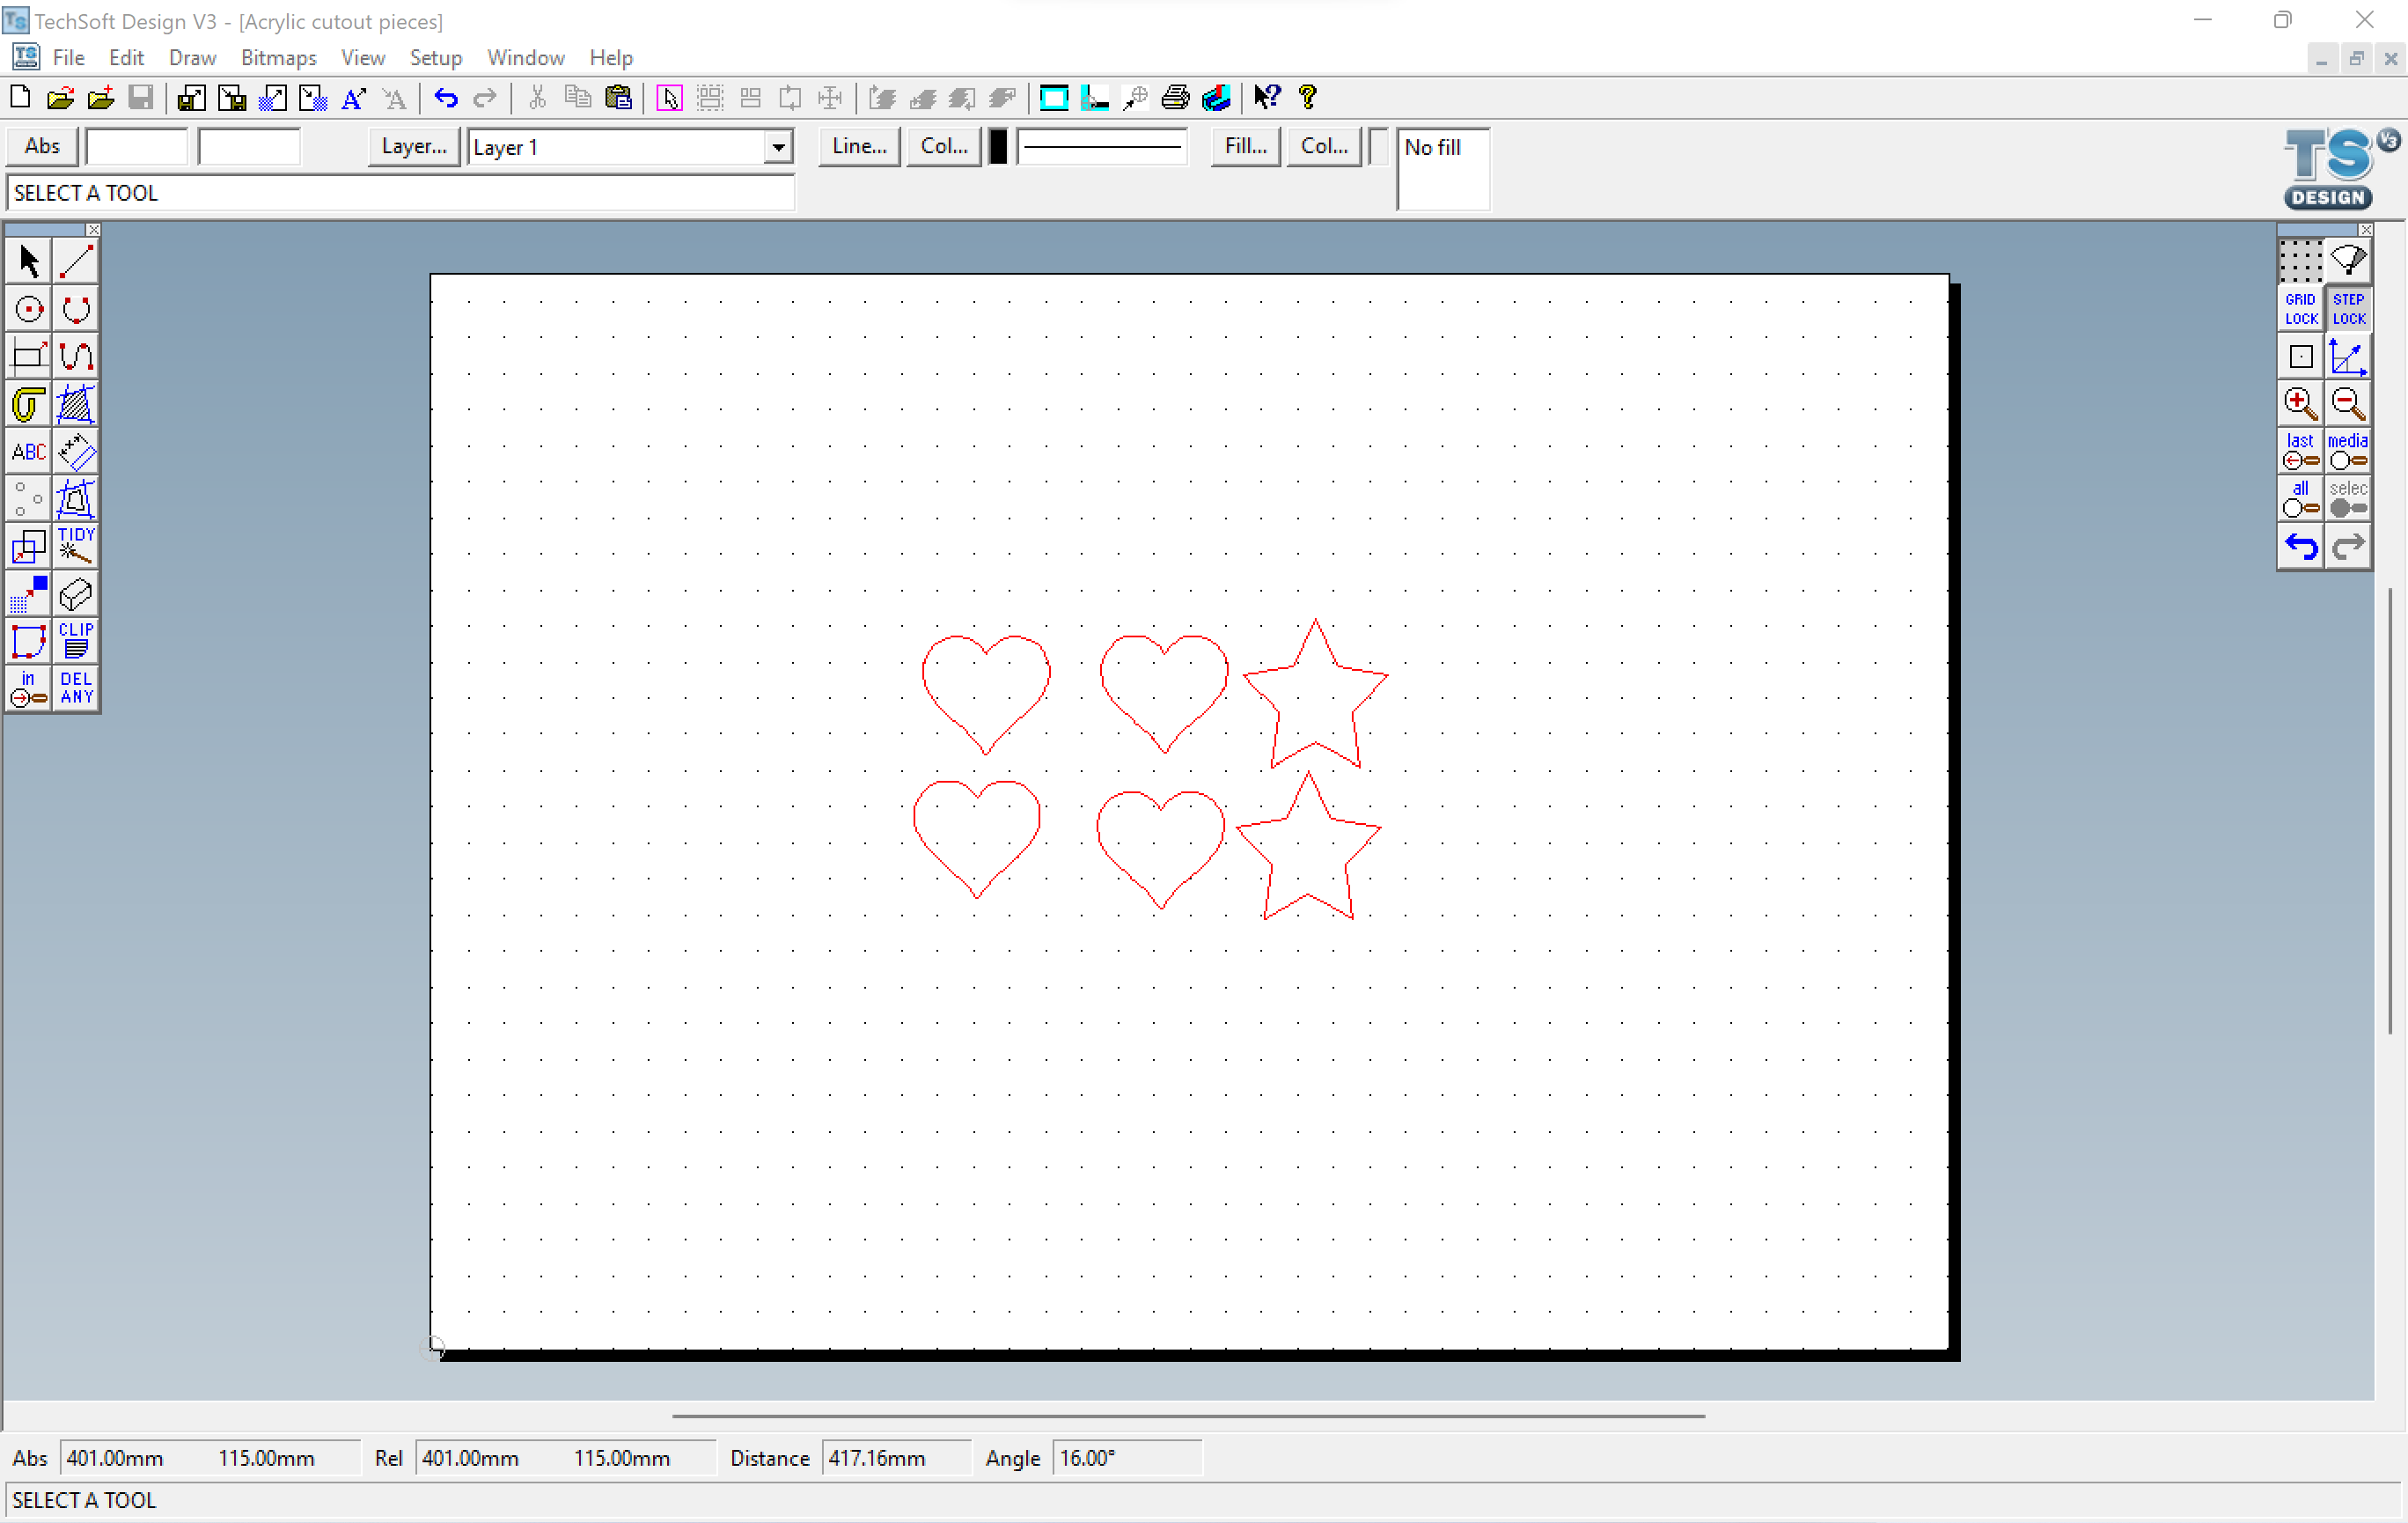Pick the eraser block tool
Viewport: 2408px width, 1523px height.
click(76, 594)
